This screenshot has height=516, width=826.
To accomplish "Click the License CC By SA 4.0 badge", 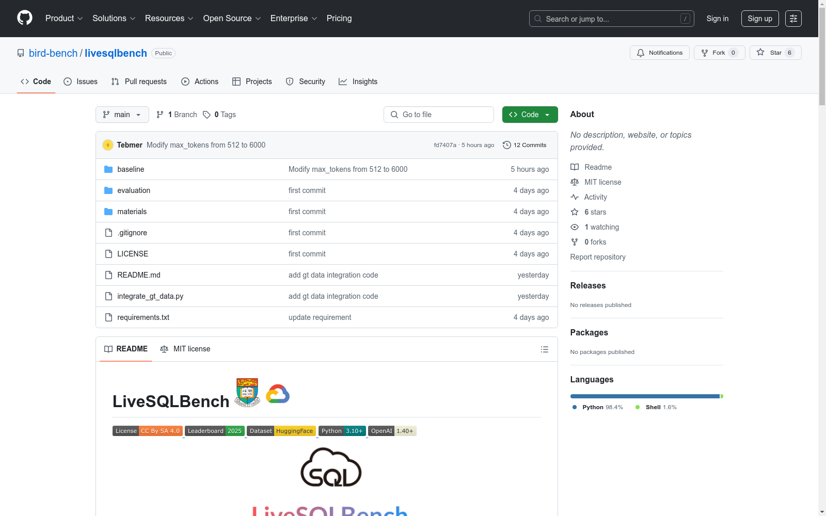I will tap(148, 431).
